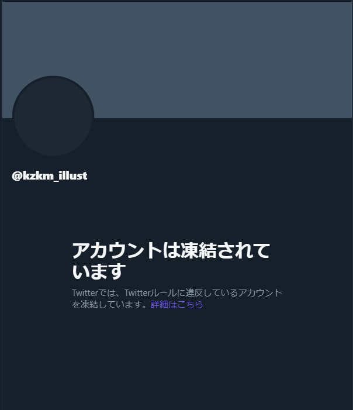The width and height of the screenshot is (353, 410).
Task: Click empty dark area below suspension message
Action: 177,361
